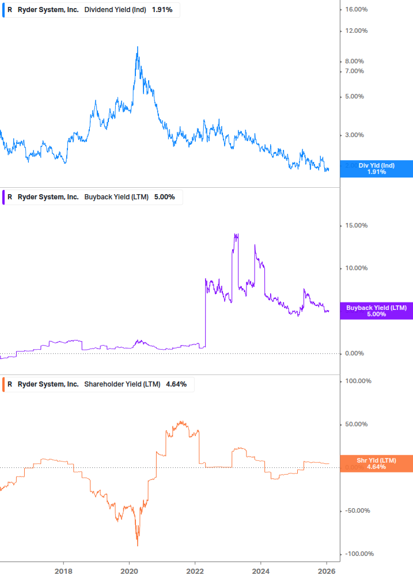Click the 5.00% tick on dividend yield axis
The width and height of the screenshot is (413, 579).
354,97
